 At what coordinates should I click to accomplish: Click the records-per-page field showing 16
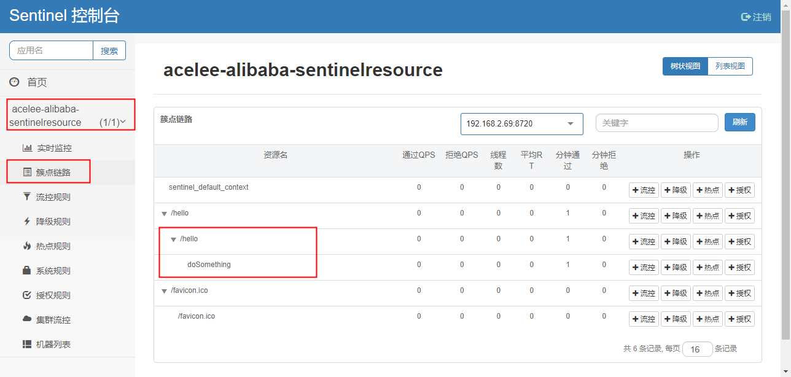pyautogui.click(x=697, y=349)
